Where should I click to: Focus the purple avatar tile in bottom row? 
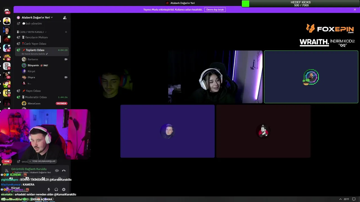(167, 131)
